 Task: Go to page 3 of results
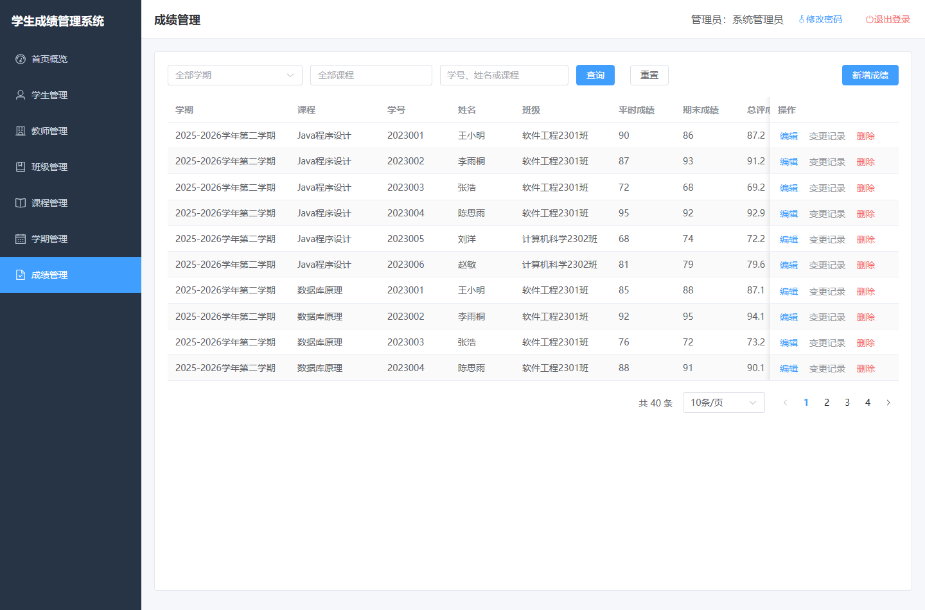coord(847,403)
